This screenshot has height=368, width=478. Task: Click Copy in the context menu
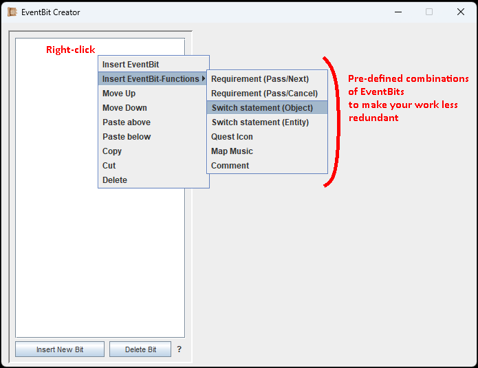click(x=112, y=151)
